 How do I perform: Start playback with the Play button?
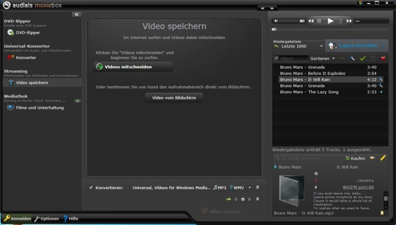pyautogui.click(x=330, y=21)
